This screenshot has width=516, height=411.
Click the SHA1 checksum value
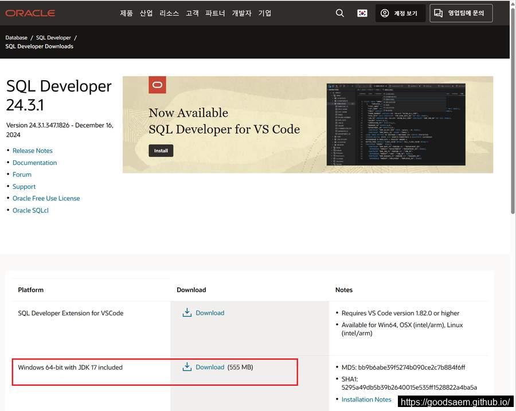click(409, 388)
